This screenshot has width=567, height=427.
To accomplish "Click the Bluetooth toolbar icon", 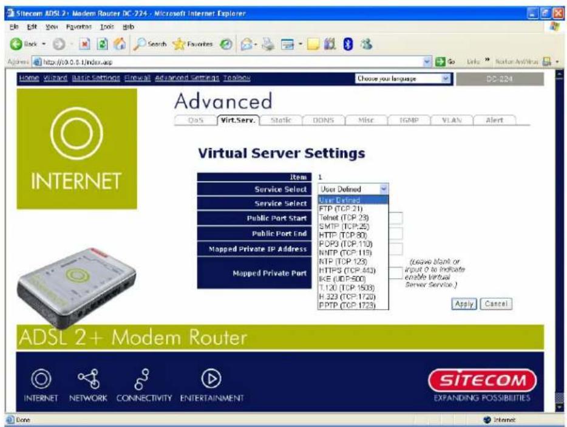I will (348, 44).
